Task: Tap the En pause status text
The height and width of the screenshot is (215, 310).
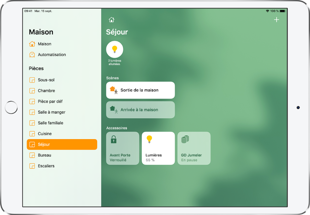Action: (x=189, y=160)
